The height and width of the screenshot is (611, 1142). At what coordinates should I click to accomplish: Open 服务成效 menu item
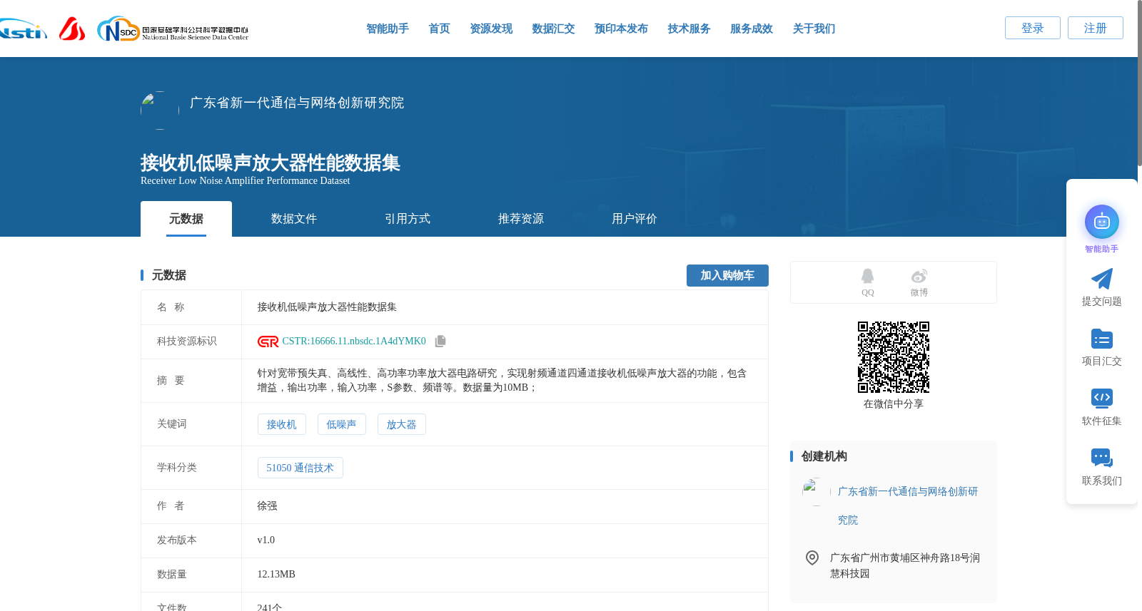[752, 29]
